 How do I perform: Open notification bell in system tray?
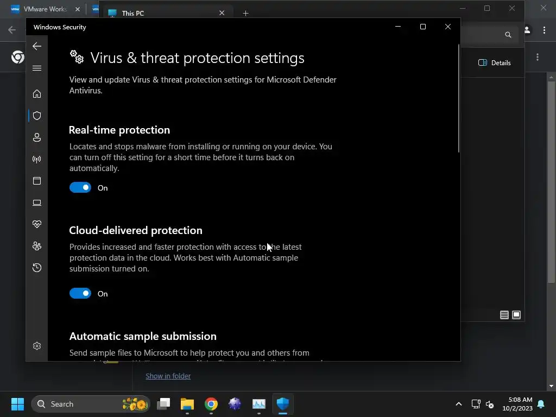click(x=541, y=404)
